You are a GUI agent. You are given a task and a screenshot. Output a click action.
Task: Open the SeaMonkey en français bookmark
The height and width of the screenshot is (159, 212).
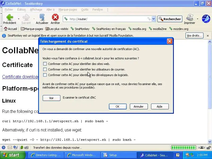click(109, 29)
